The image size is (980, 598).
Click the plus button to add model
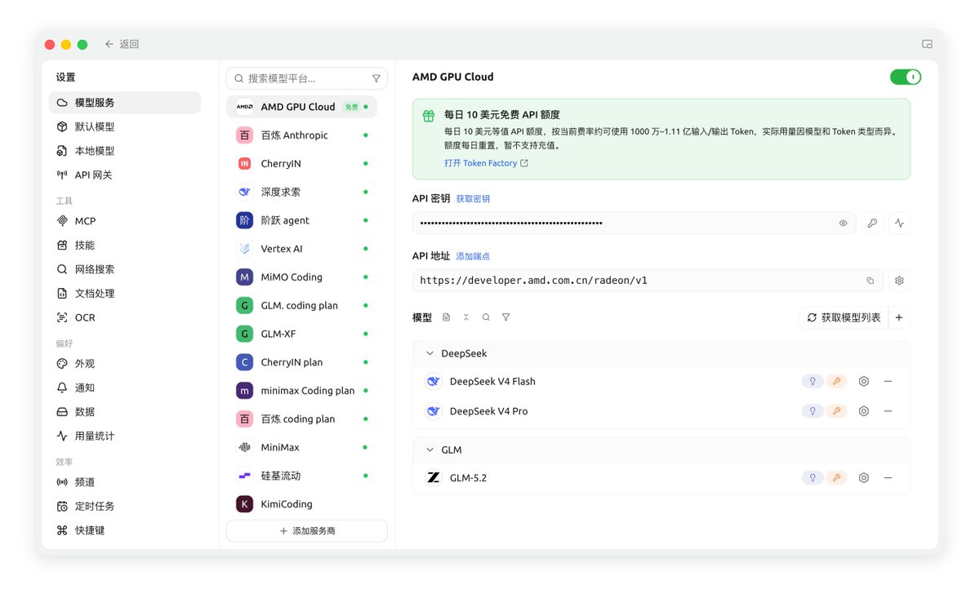coord(899,317)
